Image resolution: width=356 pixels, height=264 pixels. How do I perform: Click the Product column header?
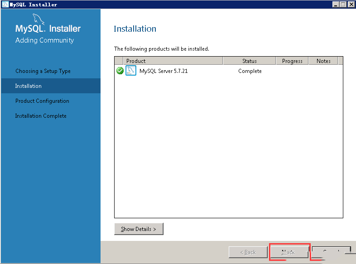click(x=173, y=61)
